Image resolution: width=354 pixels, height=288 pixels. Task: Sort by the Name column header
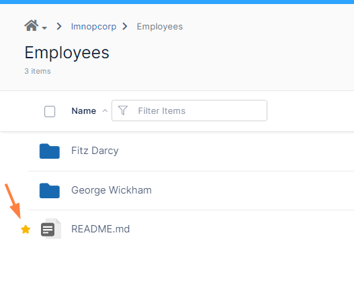click(84, 111)
